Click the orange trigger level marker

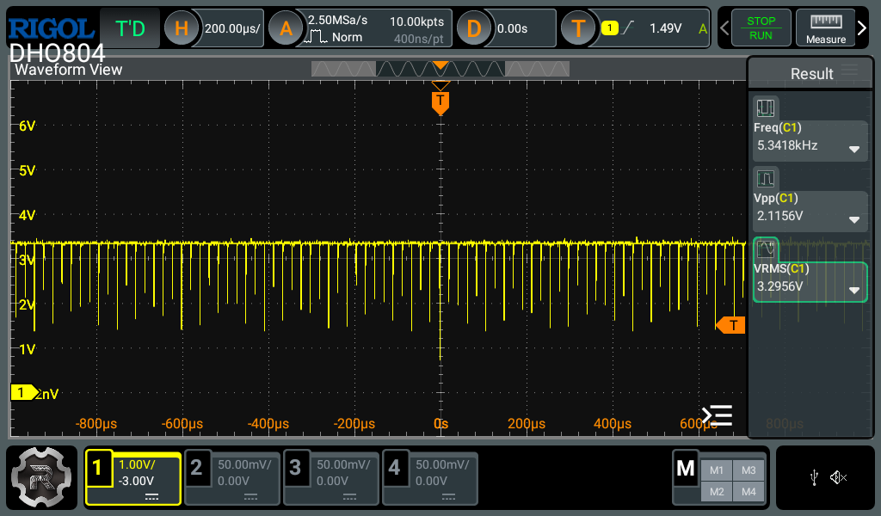pos(730,324)
